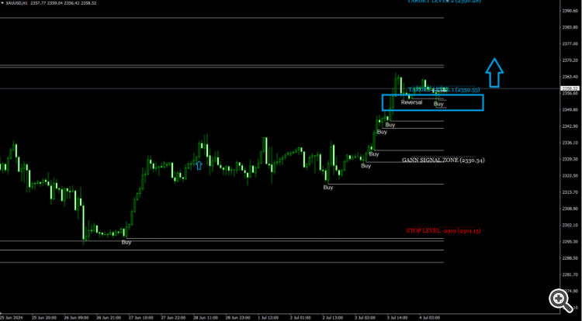
Task: Click the 25 Jun 20:00 time axis label
Action: tap(44, 318)
